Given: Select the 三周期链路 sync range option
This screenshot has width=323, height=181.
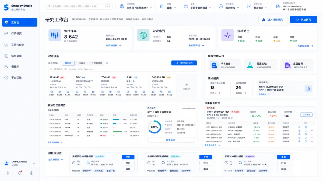Looking at the screenshot, I should [x=97, y=63].
